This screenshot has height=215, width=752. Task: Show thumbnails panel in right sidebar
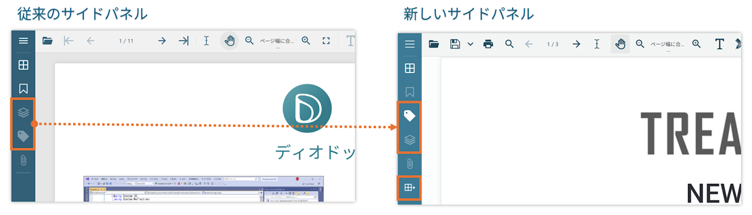pyautogui.click(x=410, y=68)
